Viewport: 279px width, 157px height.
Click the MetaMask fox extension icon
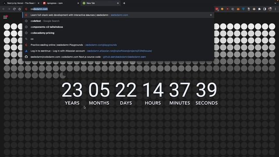click(238, 9)
